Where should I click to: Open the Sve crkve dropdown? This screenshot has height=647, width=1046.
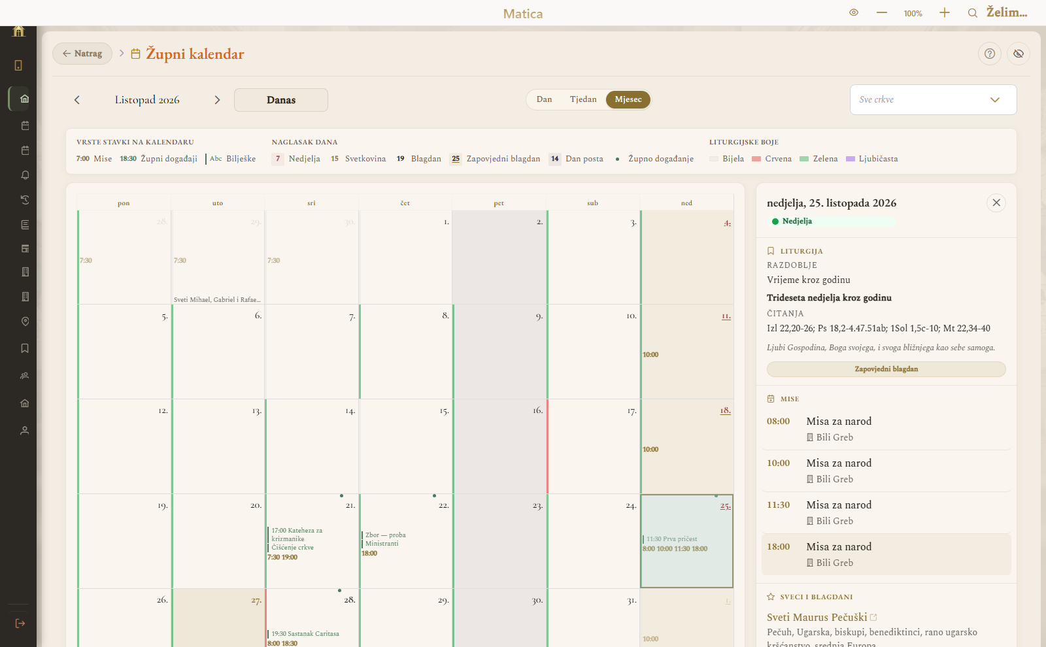933,99
